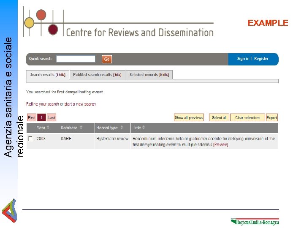
Task: Sort results by Record type column arrows
Action: click(122, 128)
